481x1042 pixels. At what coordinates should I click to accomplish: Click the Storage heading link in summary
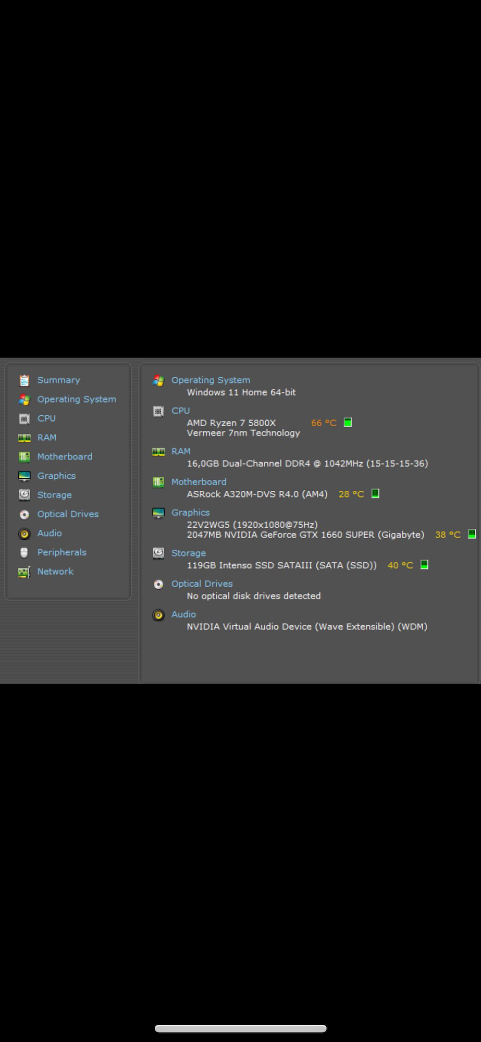click(189, 553)
